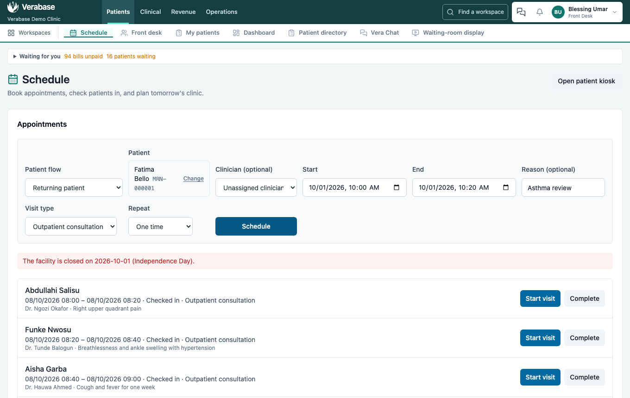Click the Dashboard grid icon
Screen dimensions: 630x398
(x=236, y=33)
